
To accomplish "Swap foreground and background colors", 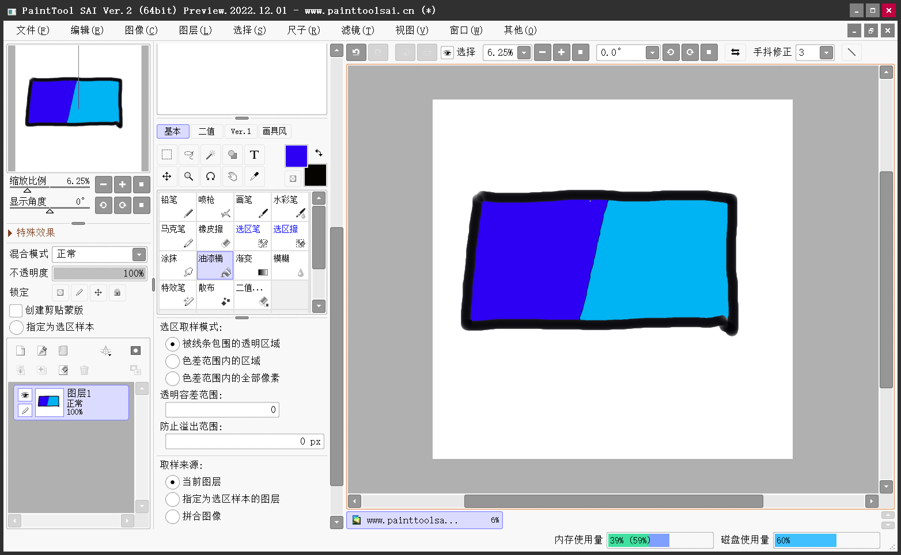I will (x=319, y=153).
